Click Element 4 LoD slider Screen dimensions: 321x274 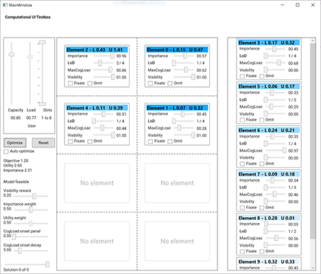tap(103, 121)
